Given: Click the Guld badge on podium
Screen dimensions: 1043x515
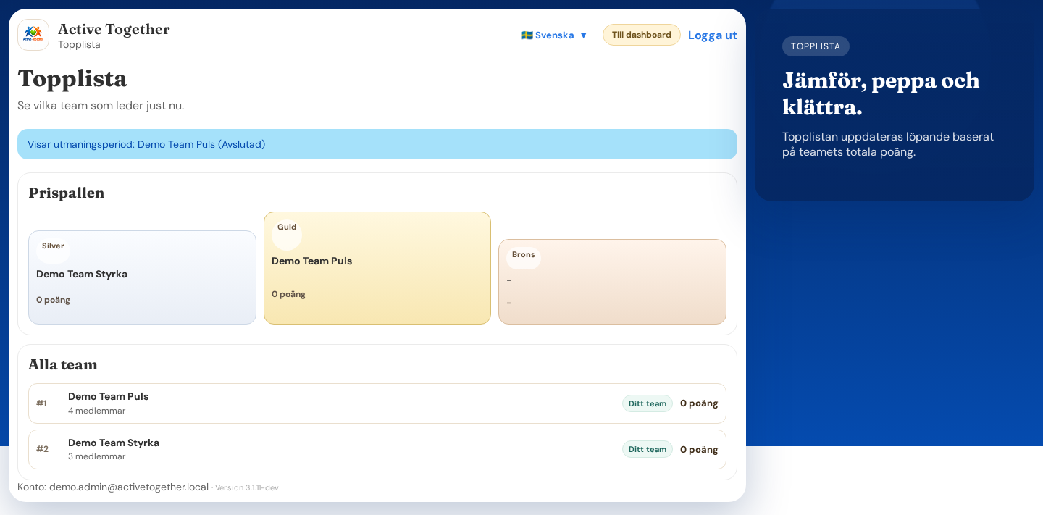Looking at the screenshot, I should coord(287,227).
